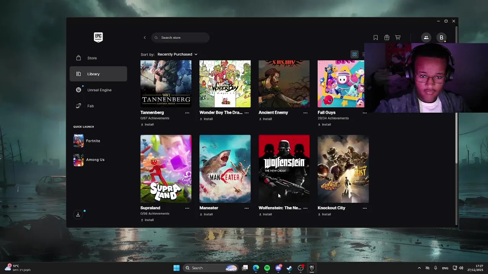This screenshot has width=488, height=274.
Task: Launch Among Us from Quick Launch
Action: click(89, 160)
